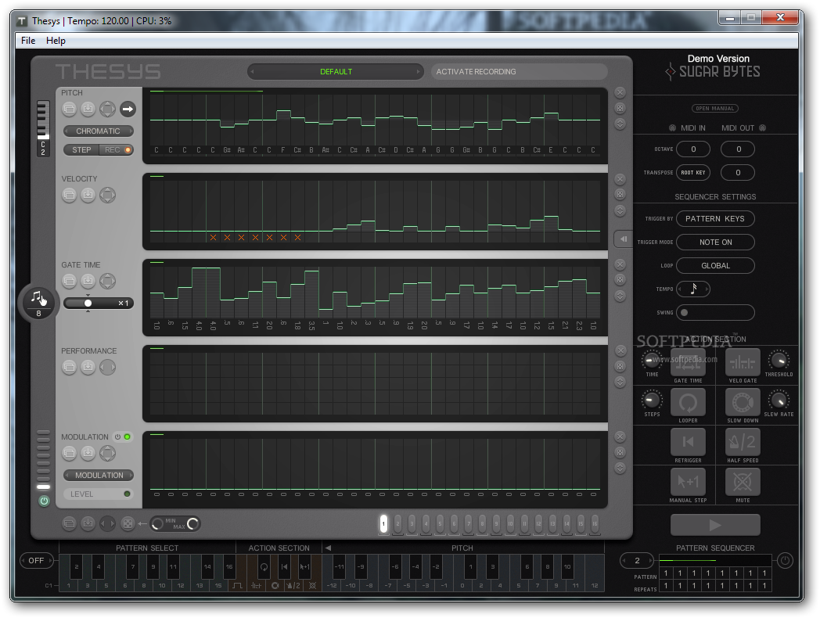
Task: Open the CHROMATIC scale selector
Action: pyautogui.click(x=99, y=131)
